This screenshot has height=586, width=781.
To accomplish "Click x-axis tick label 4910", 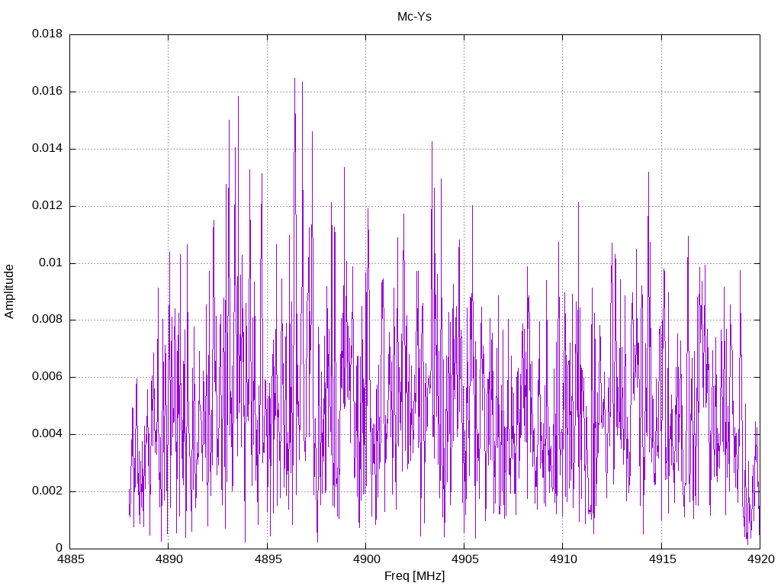I will tap(564, 559).
